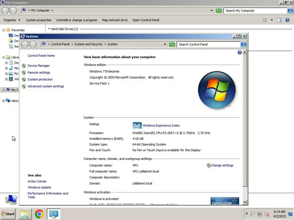Click Device Manager shield icon
The width and height of the screenshot is (294, 220).
[24, 66]
